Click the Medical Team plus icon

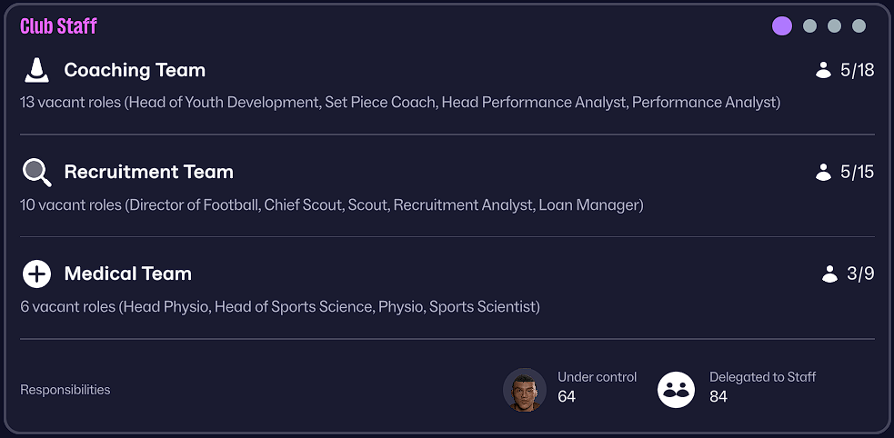tap(36, 274)
